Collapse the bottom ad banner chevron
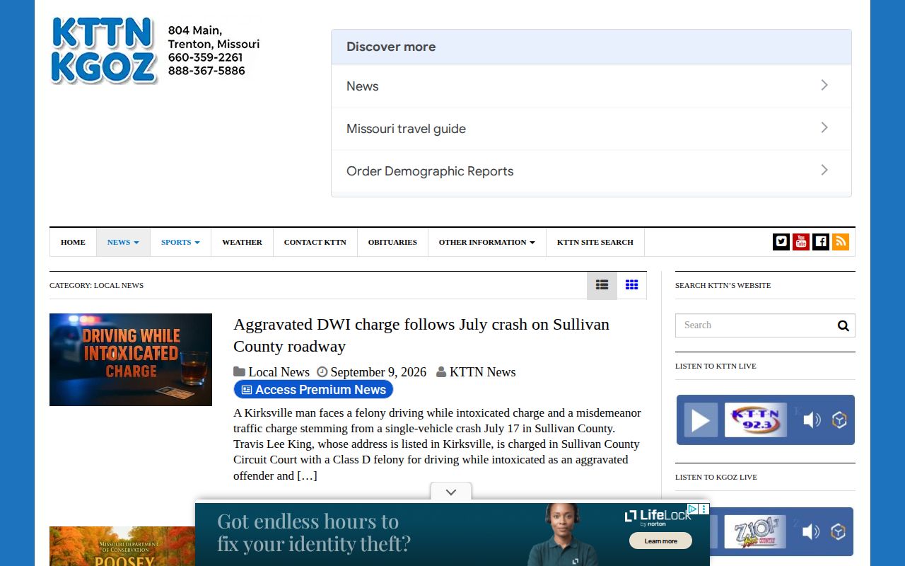The height and width of the screenshot is (566, 905). tap(451, 492)
